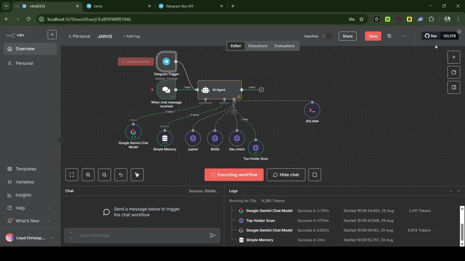The width and height of the screenshot is (465, 261).
Task: Open Overview in sidebar
Action: (x=30, y=49)
